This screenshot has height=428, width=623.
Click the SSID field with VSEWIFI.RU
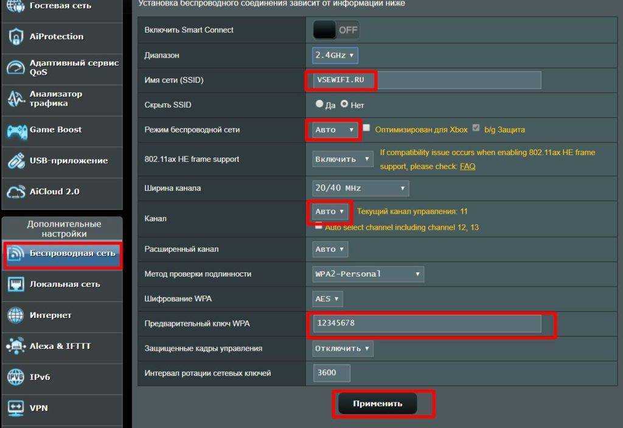(427, 80)
